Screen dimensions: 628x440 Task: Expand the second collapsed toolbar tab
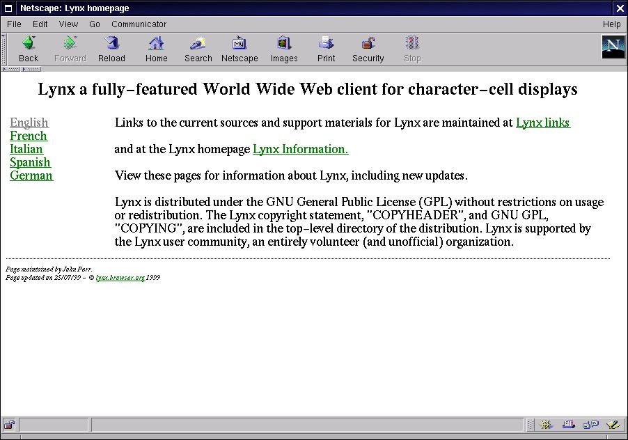coord(31,70)
